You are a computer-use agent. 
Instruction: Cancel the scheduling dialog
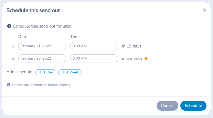pos(167,106)
